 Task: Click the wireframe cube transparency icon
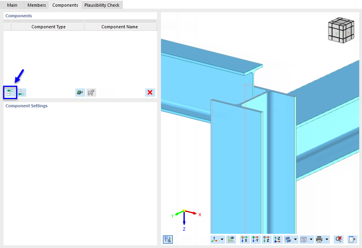tap(303, 239)
